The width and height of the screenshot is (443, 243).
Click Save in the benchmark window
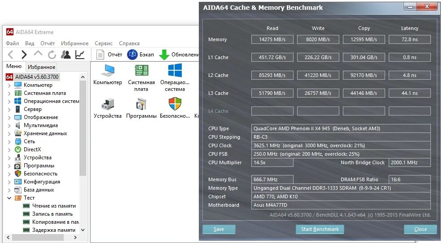tap(219, 229)
